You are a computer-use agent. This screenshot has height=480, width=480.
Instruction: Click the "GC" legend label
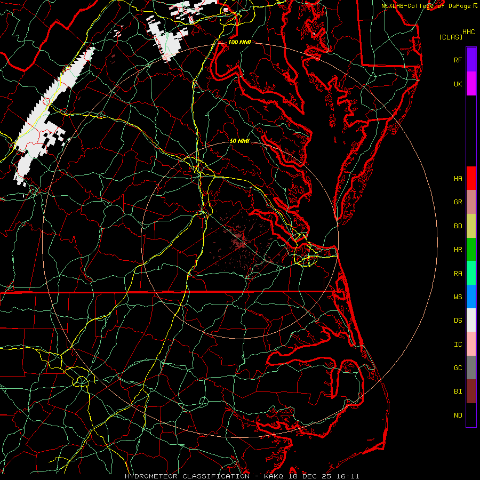[458, 368]
